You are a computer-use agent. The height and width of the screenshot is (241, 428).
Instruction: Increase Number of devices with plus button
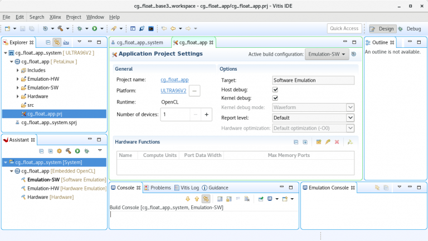coord(206,114)
